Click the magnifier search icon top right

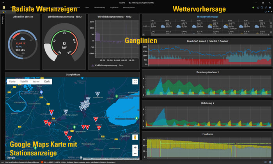click(262, 7)
